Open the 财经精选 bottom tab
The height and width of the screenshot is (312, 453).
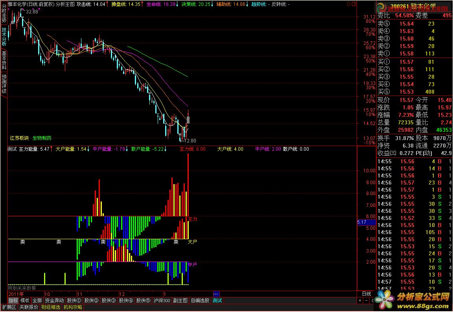[51, 307]
